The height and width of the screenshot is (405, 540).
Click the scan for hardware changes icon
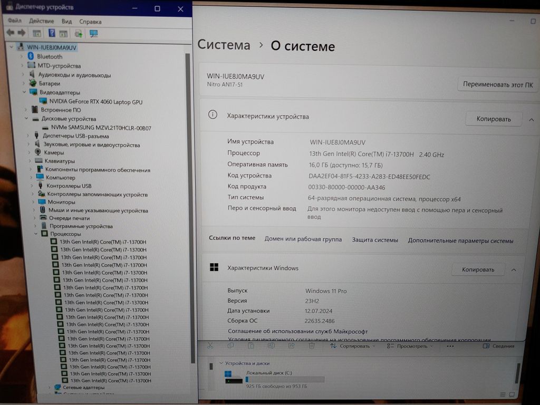pyautogui.click(x=78, y=33)
